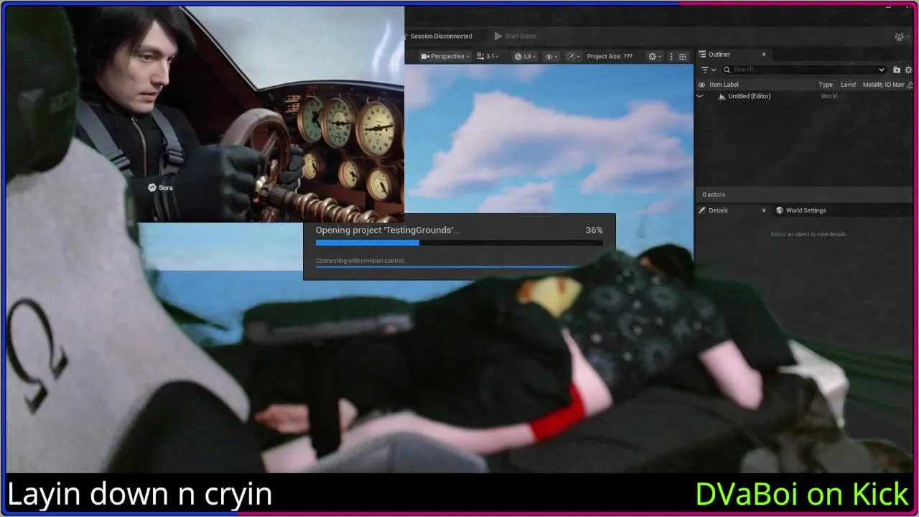Open viewport settings gear dropdown

654,56
